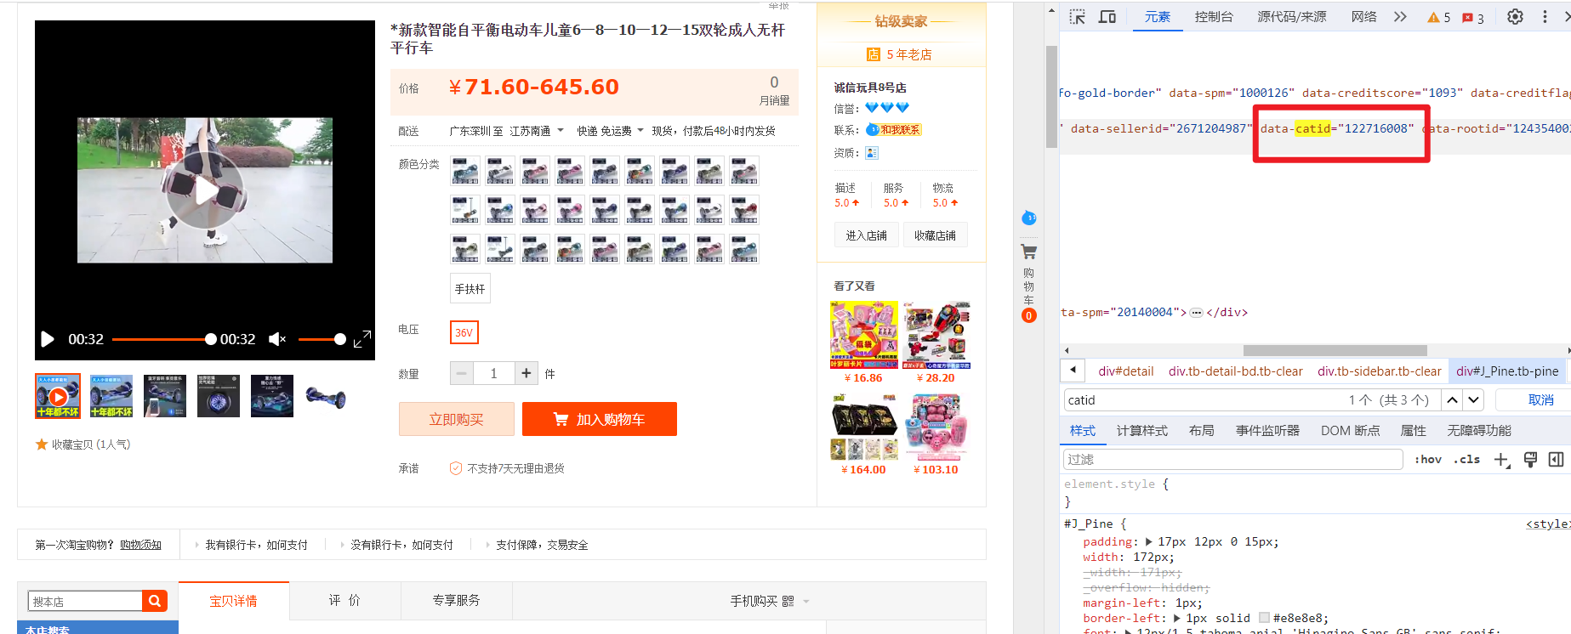Click the 和我联系 contact seller icon
Viewport: 1571px width, 634px height.
pos(894,130)
